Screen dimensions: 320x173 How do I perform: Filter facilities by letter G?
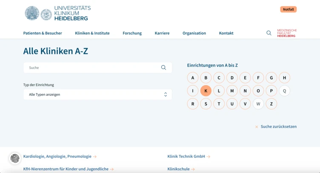[x=271, y=78]
